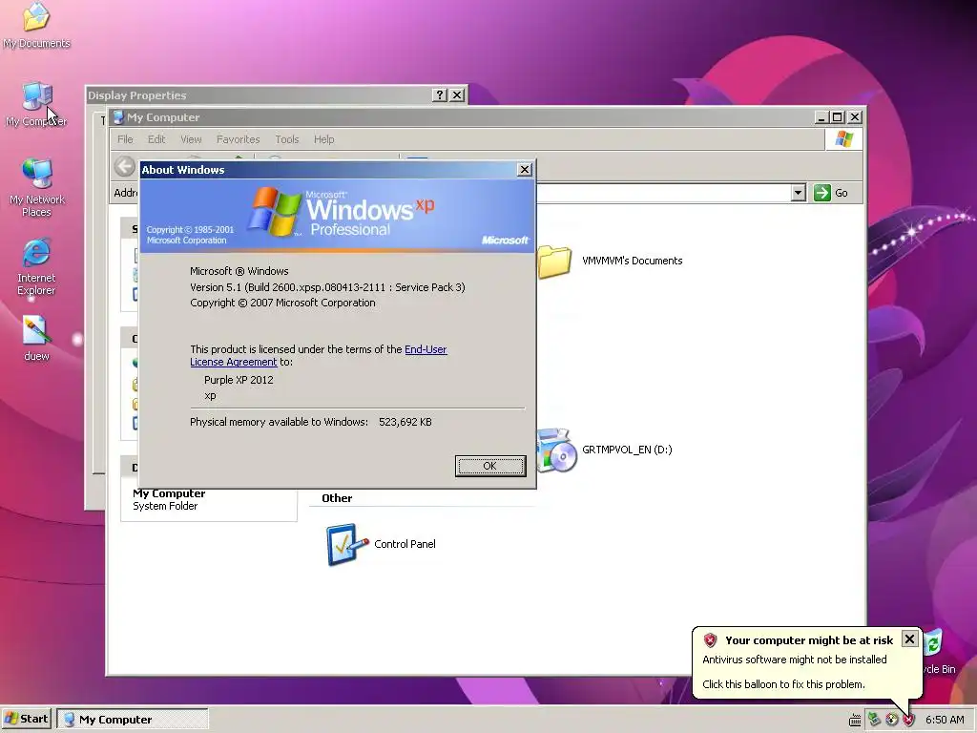Click 'My Computer' in the Details pane
This screenshot has height=733, width=977.
tap(169, 493)
